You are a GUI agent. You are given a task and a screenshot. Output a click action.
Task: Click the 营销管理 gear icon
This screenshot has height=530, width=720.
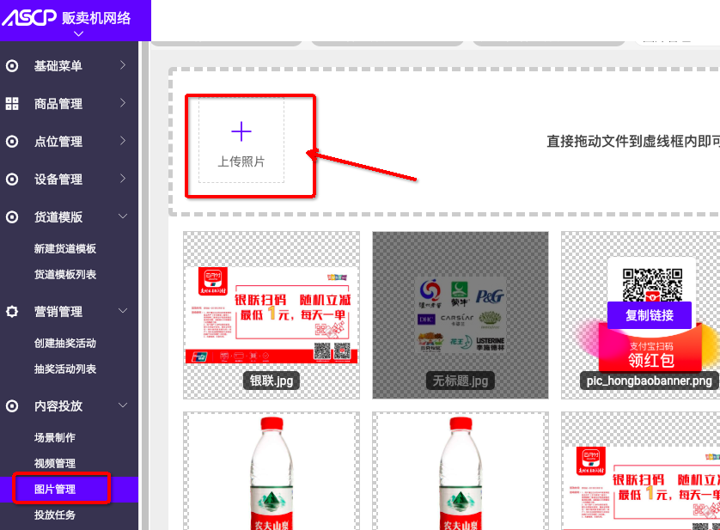click(x=12, y=312)
